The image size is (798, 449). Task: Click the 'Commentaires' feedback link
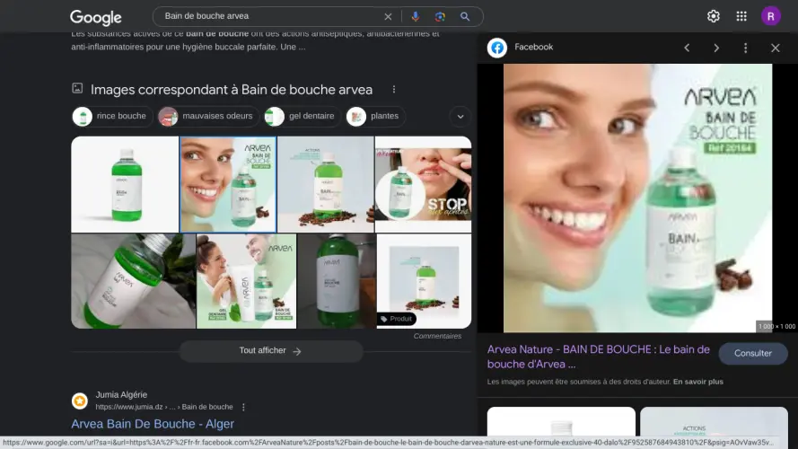(x=437, y=336)
